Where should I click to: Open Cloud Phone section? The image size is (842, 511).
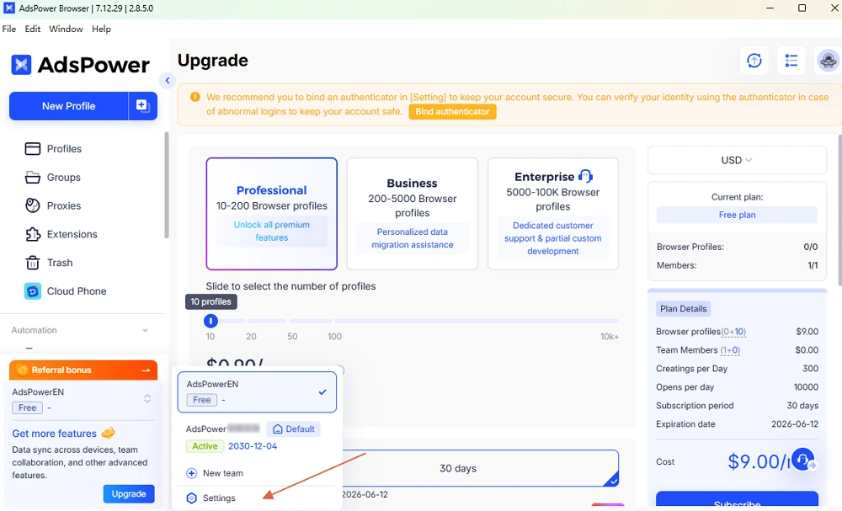pyautogui.click(x=66, y=291)
